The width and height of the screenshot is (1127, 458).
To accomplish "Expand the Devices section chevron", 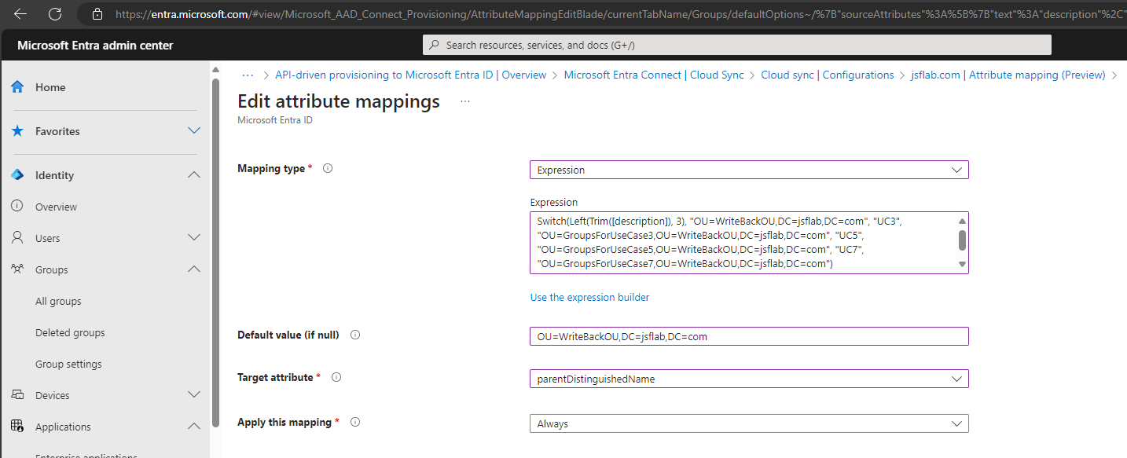I will (x=194, y=395).
